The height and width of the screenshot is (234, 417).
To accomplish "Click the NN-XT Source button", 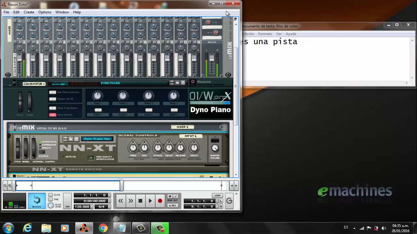I will point(42,152).
